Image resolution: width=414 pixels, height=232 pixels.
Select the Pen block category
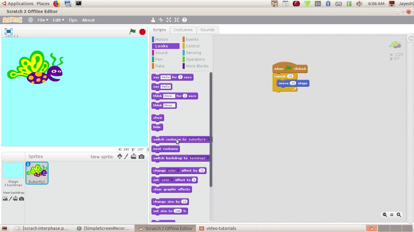click(159, 59)
